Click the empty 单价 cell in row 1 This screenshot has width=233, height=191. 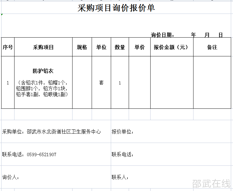point(139,83)
